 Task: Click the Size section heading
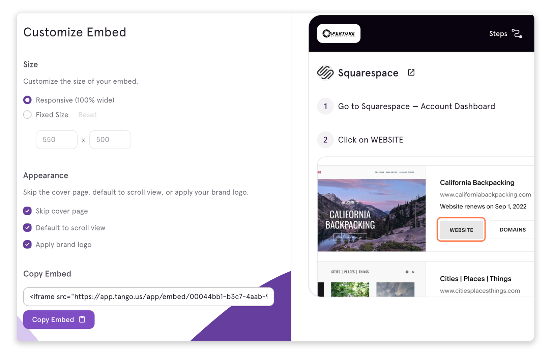point(30,64)
